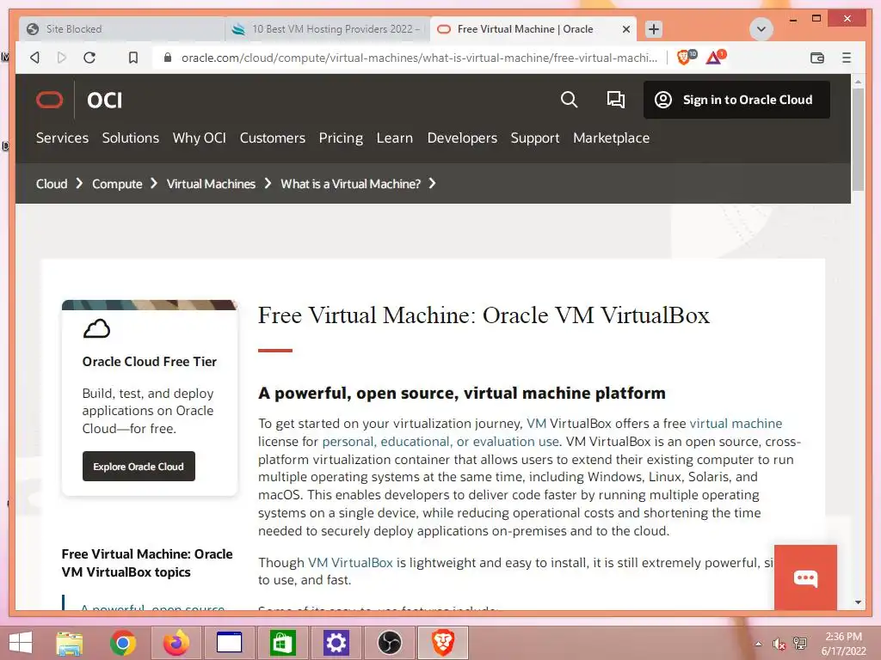The width and height of the screenshot is (881, 660).
Task: Click the taskbar clock and date
Action: pyautogui.click(x=843, y=644)
